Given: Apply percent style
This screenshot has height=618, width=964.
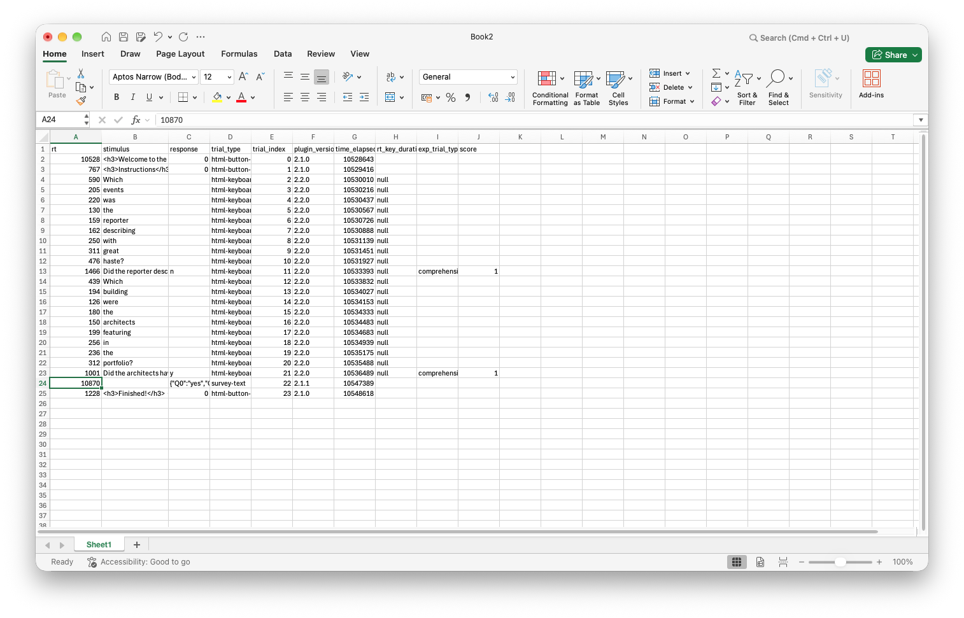Looking at the screenshot, I should point(451,97).
